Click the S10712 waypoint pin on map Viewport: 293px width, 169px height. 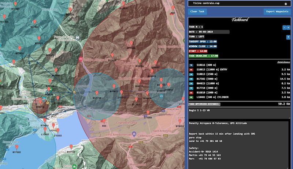[x=122, y=93]
